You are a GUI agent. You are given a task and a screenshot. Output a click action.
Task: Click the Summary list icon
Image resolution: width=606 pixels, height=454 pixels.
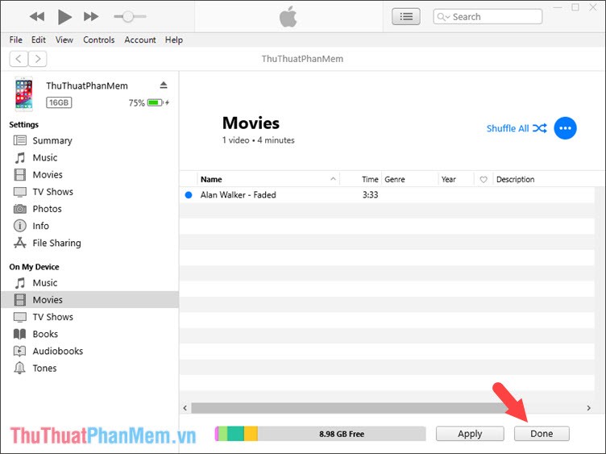pos(20,140)
